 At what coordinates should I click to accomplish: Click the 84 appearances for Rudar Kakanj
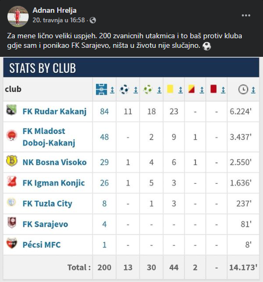104,112
